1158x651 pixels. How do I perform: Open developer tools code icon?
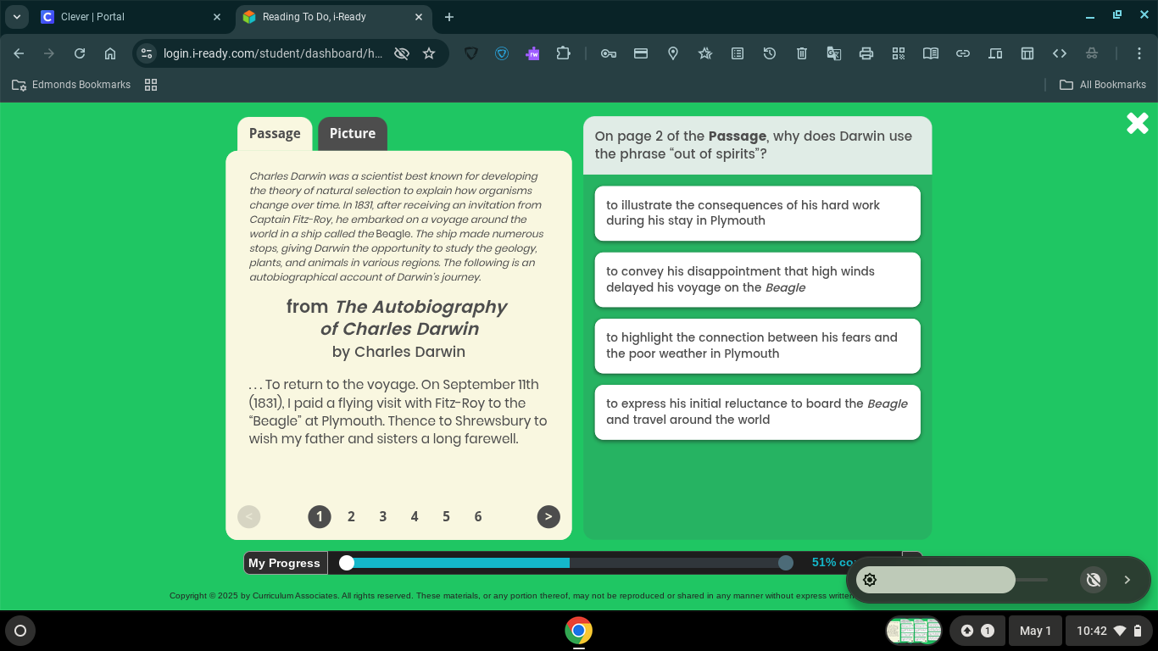pyautogui.click(x=1060, y=53)
